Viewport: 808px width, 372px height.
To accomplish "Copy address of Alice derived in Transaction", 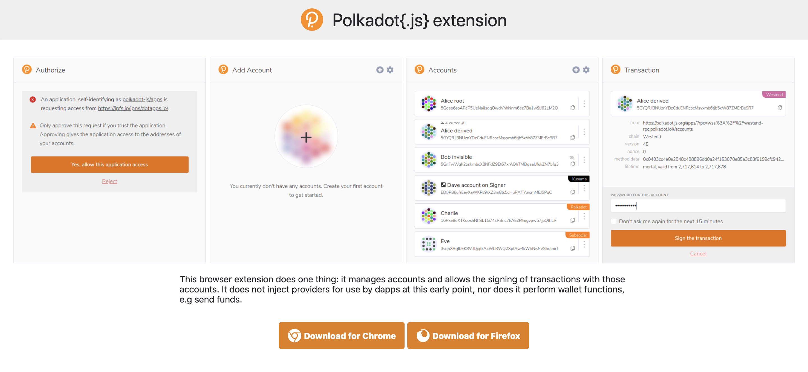I will point(779,108).
